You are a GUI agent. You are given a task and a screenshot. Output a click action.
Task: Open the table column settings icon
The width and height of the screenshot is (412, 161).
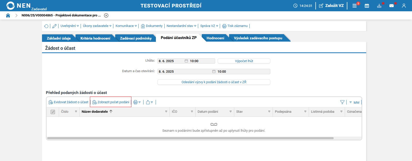tap(53, 112)
